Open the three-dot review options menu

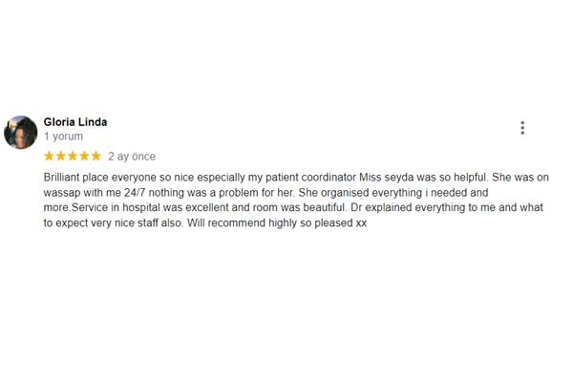522,128
